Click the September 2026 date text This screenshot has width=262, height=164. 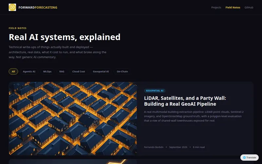pos(178,147)
